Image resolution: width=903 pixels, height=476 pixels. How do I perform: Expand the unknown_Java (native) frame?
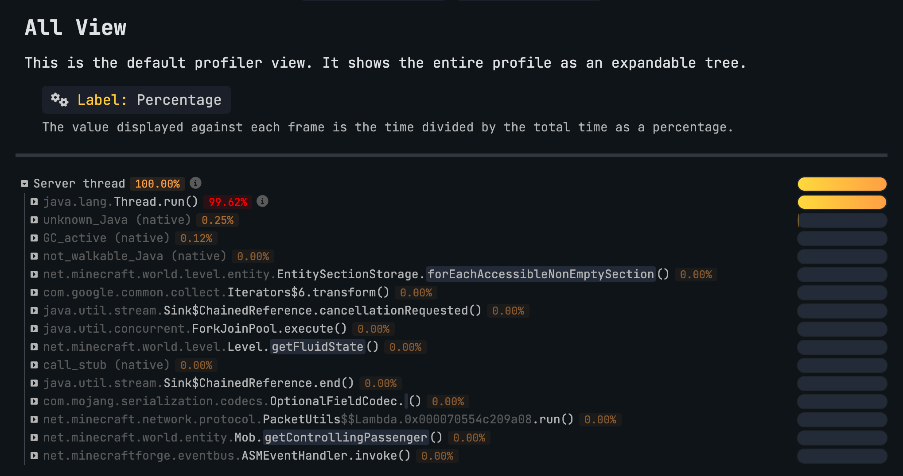(x=34, y=220)
